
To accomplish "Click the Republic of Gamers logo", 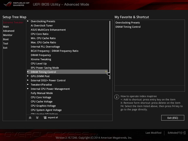I will click(x=17, y=4).
